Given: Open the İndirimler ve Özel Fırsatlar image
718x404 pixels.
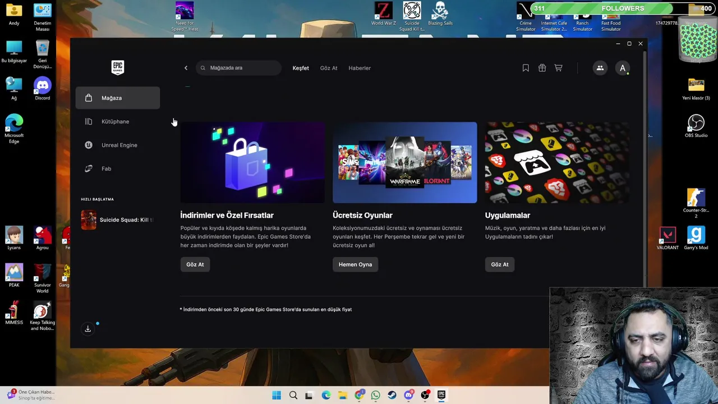Looking at the screenshot, I should click(252, 163).
